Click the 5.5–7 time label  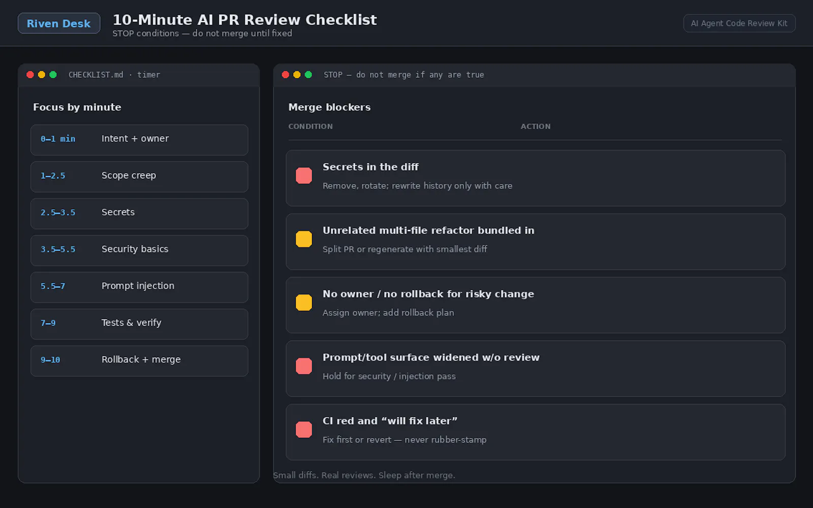click(53, 287)
